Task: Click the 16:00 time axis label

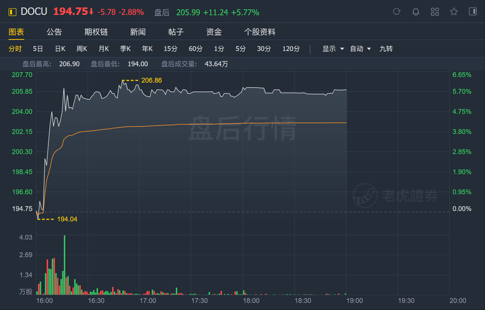Action: coord(44,300)
